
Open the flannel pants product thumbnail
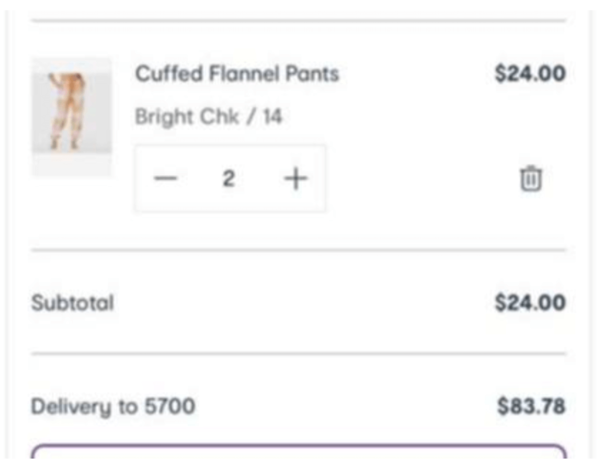pos(72,116)
